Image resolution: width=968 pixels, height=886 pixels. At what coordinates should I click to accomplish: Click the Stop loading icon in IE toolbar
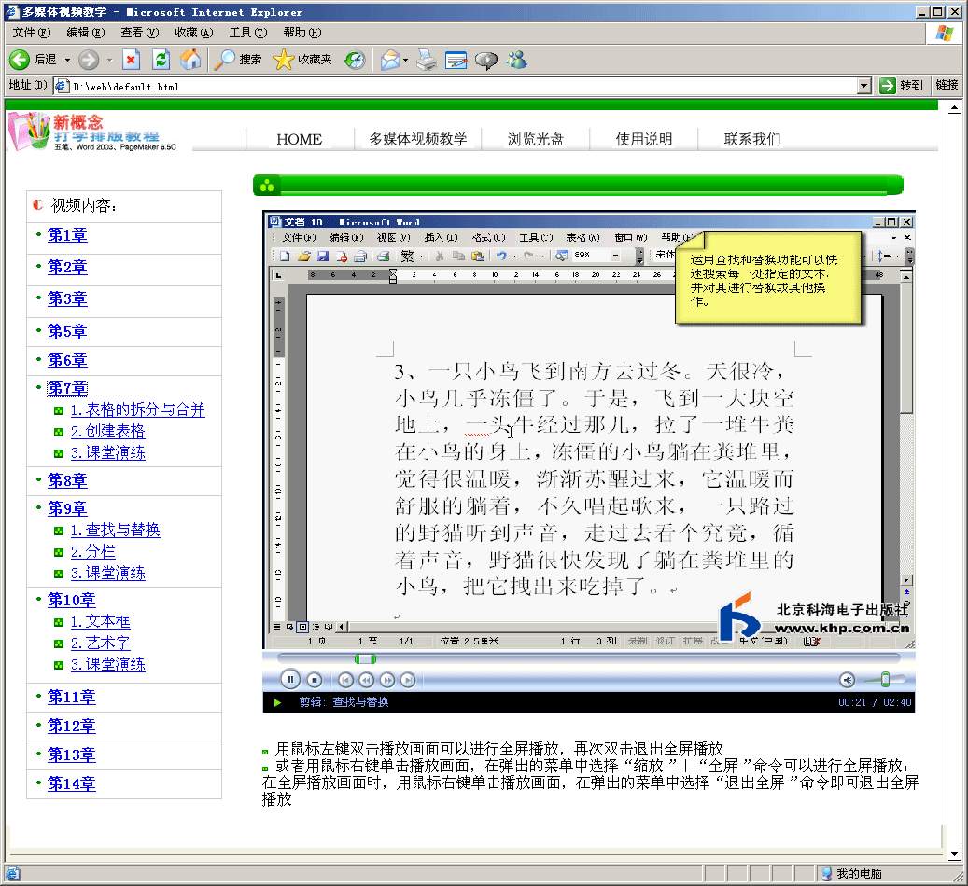pyautogui.click(x=132, y=60)
